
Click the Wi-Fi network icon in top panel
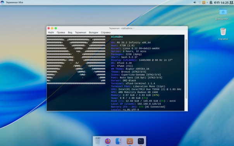tap(200, 2)
